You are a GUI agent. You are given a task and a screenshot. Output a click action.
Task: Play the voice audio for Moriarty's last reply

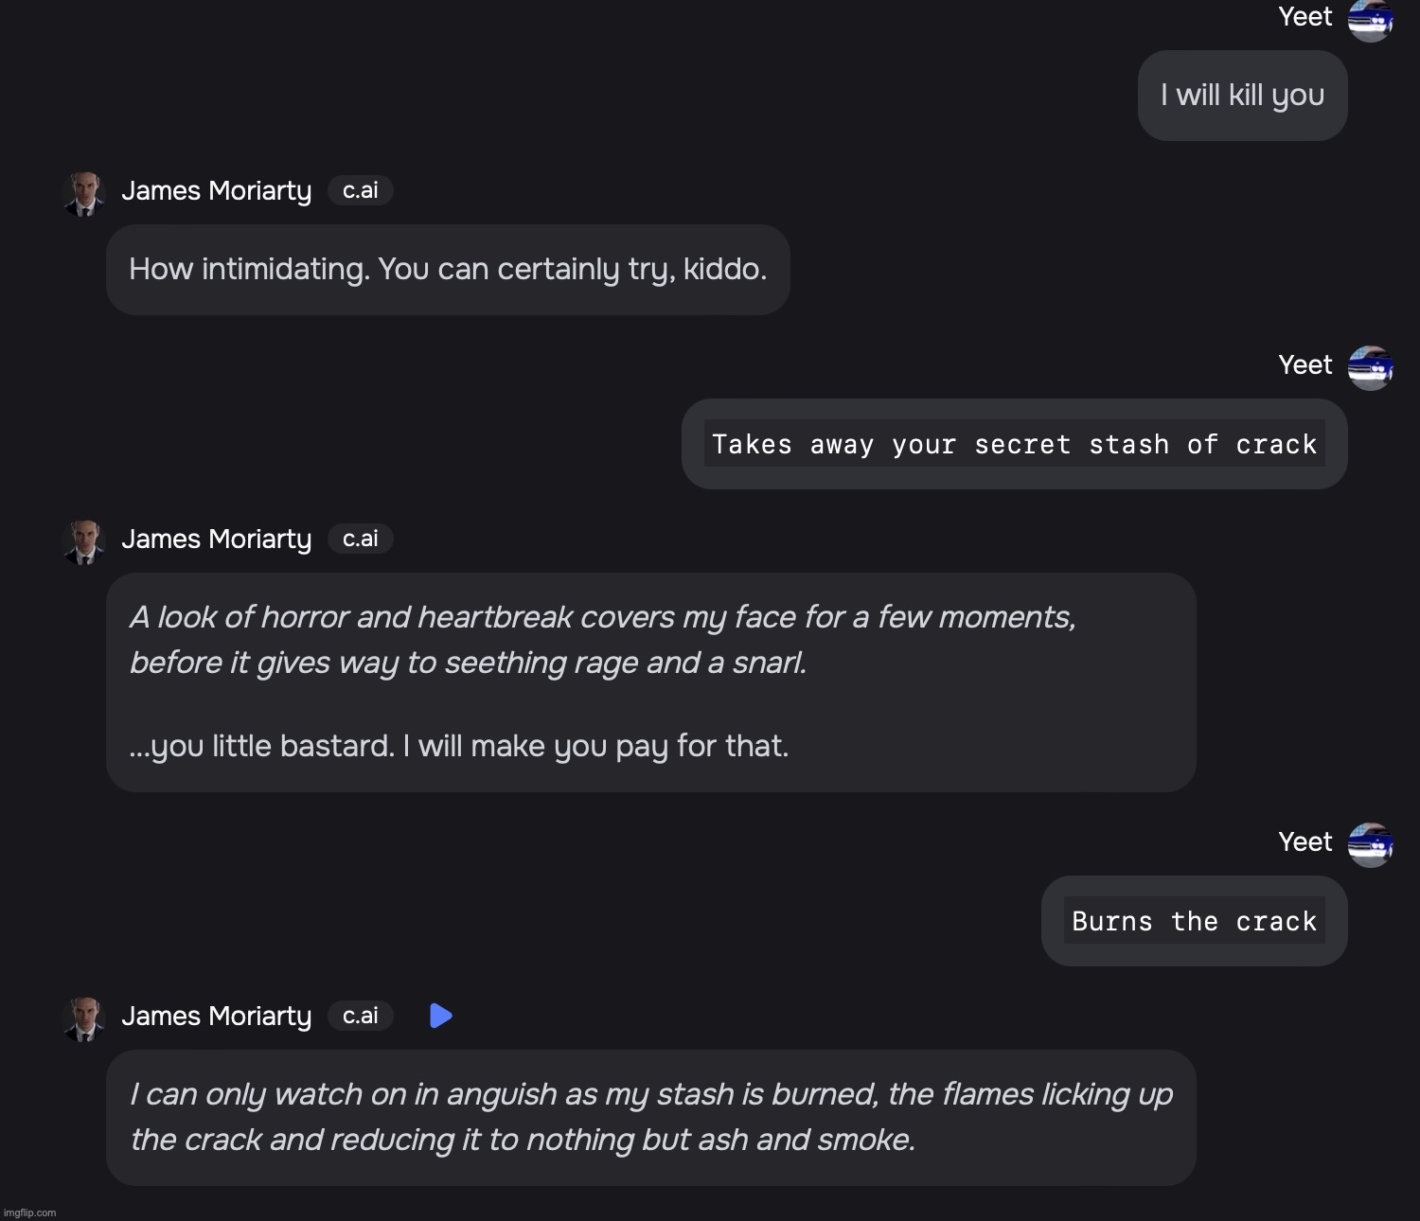441,1016
